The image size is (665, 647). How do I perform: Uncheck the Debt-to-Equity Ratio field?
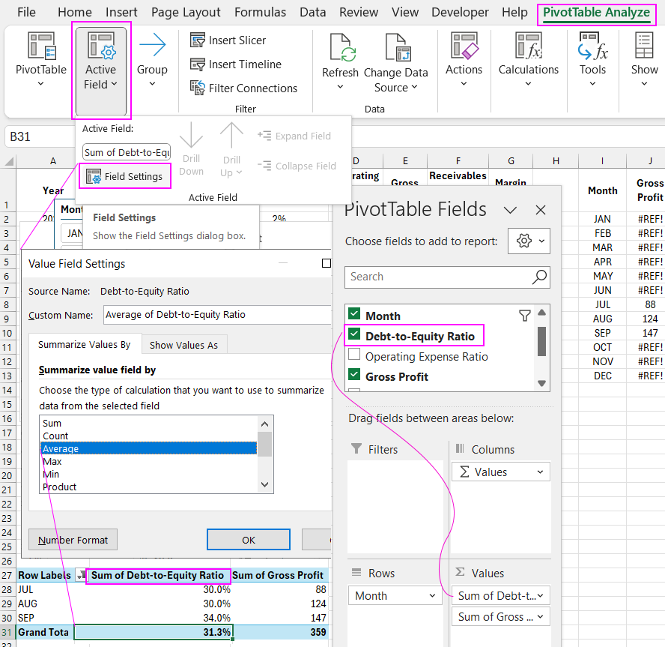(354, 336)
